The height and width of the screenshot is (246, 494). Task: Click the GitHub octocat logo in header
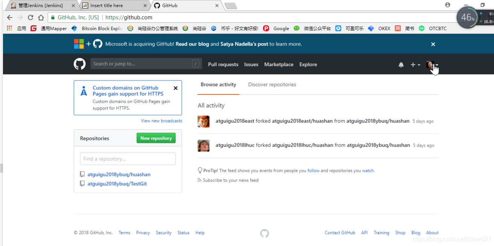click(x=79, y=64)
